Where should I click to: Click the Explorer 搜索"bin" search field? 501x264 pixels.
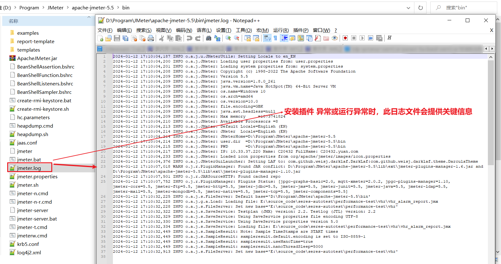point(464,8)
